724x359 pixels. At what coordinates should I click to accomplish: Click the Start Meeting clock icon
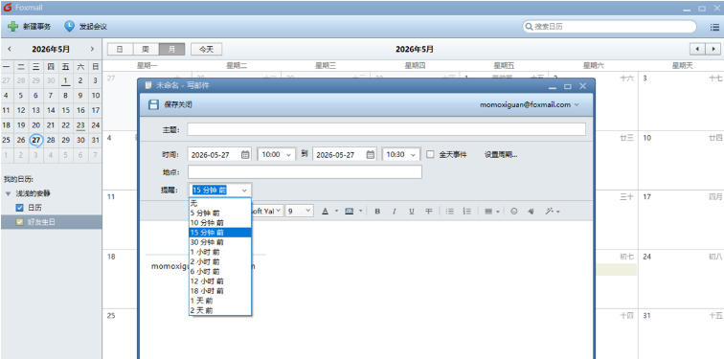(x=69, y=26)
